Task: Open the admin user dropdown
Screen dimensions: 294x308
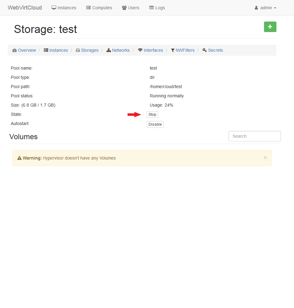Action: (x=265, y=8)
